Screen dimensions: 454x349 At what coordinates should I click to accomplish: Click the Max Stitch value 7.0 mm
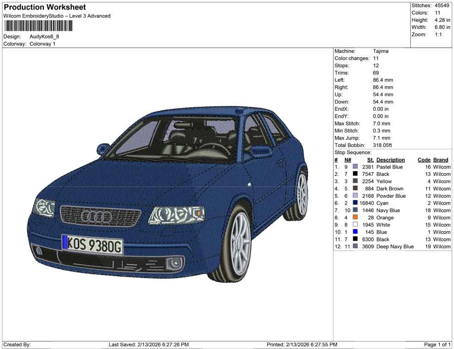point(382,124)
